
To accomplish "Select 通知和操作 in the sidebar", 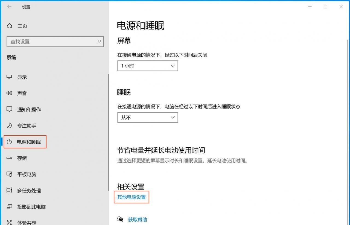I will coord(29,110).
